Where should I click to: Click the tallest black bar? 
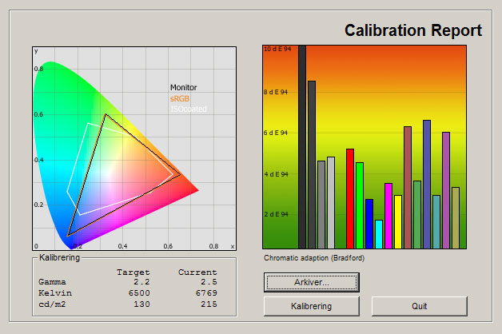(x=302, y=146)
